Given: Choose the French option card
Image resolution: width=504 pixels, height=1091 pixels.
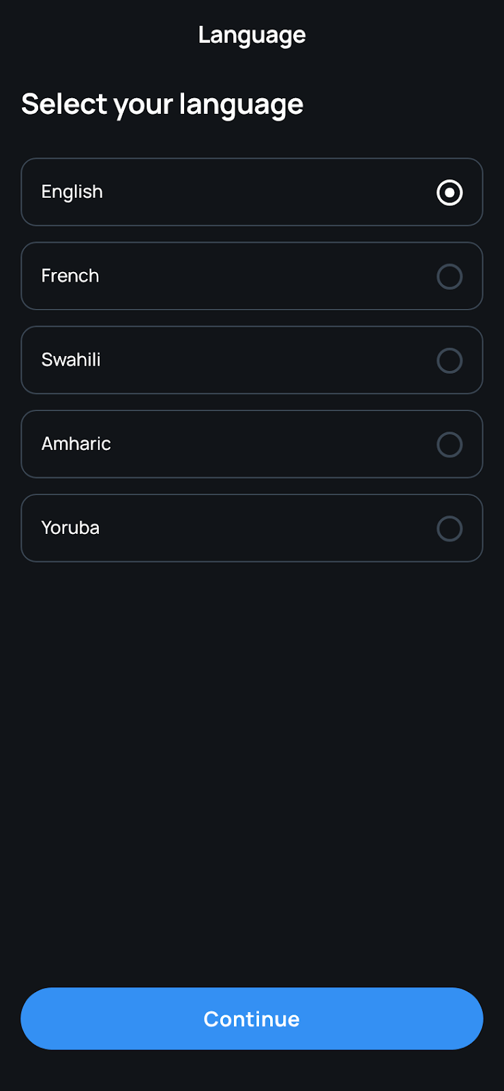Looking at the screenshot, I should [252, 275].
